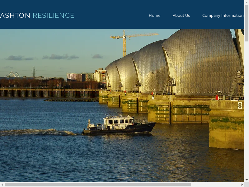The image size is (249, 187).
Task: Click the vertical scrollbar down arrow
Action: 247,180
